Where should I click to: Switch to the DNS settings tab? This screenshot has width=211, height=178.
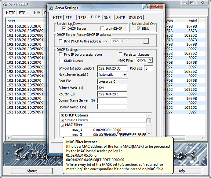tap(107, 18)
